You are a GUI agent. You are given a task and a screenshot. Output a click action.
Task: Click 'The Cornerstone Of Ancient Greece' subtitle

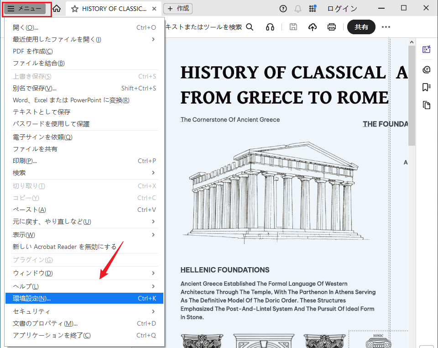click(230, 120)
